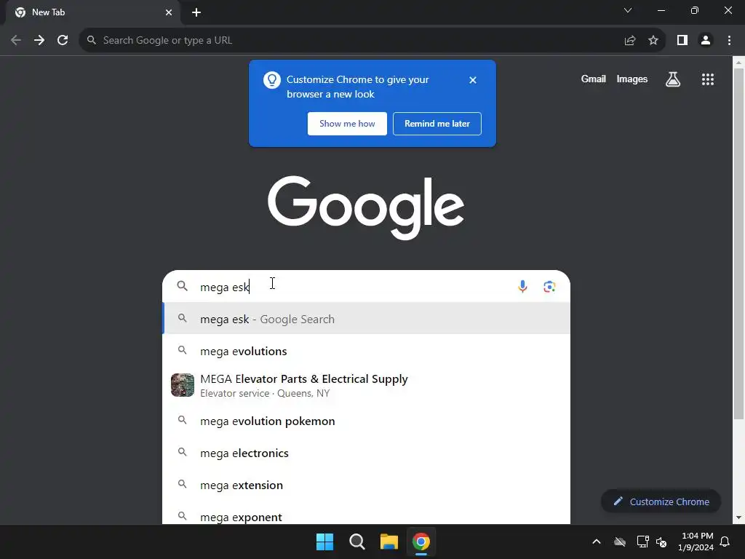Open Windows Search from the taskbar

pos(356,542)
